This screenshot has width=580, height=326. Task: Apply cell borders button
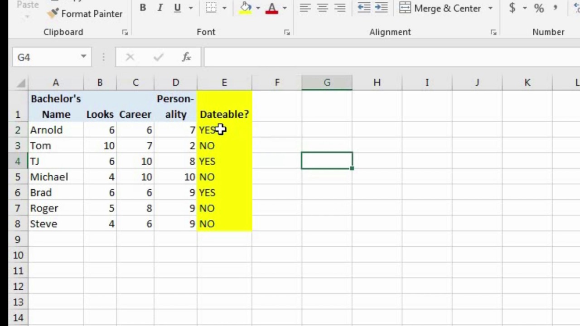(x=211, y=8)
